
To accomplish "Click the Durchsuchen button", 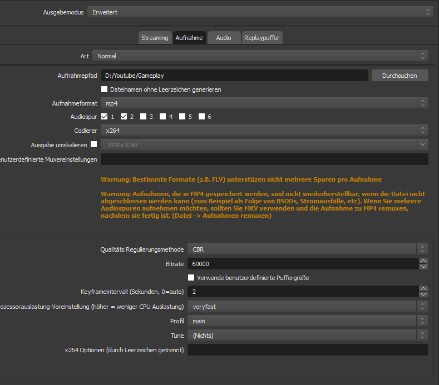I will (x=400, y=76).
